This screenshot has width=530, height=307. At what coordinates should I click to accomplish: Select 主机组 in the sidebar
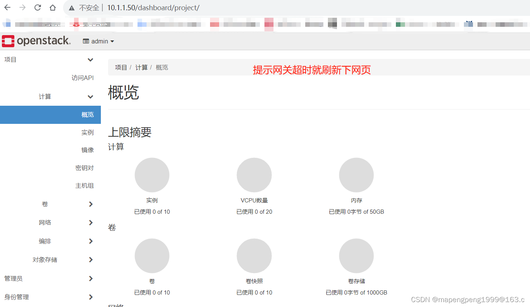pos(85,185)
